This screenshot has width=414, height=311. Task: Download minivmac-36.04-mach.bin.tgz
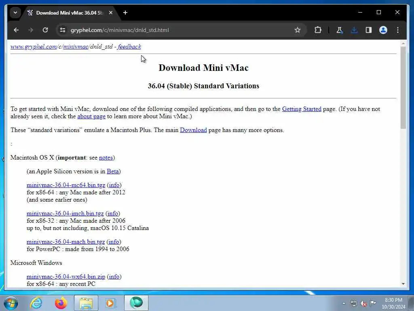pyautogui.click(x=66, y=242)
